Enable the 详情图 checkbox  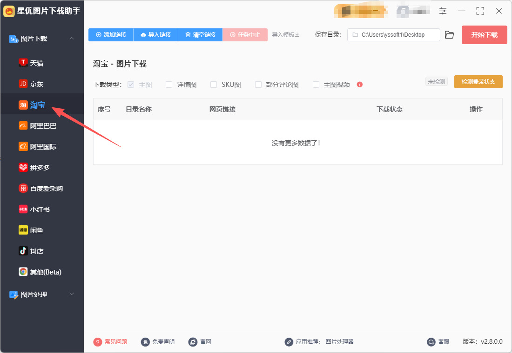169,85
